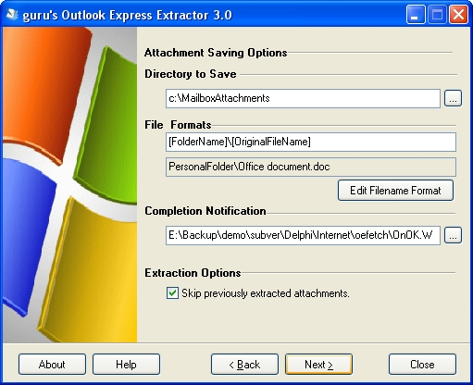Proceed with the Next button
Image resolution: width=473 pixels, height=385 pixels.
(x=318, y=365)
